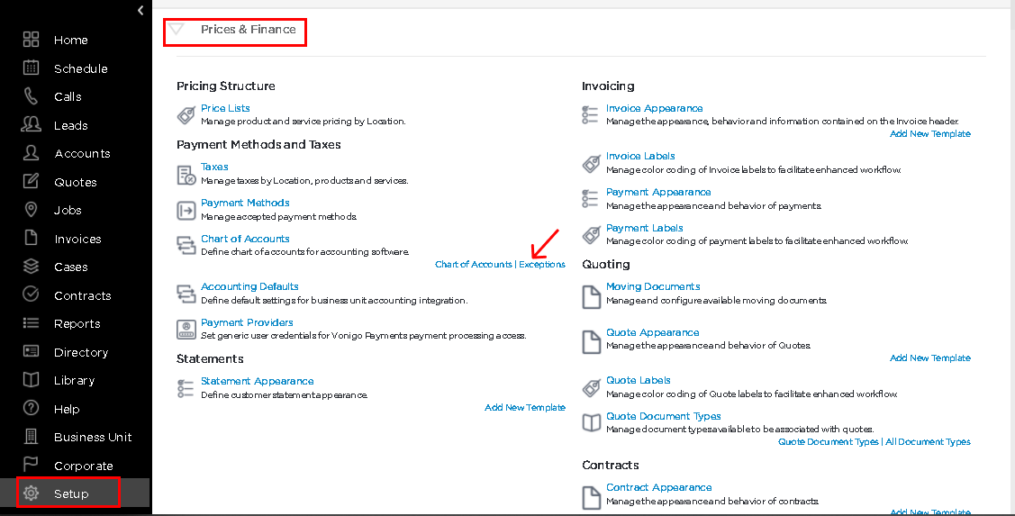The image size is (1015, 516).
Task: Collapse the sidebar with the chevron arrow
Action: coord(140,11)
